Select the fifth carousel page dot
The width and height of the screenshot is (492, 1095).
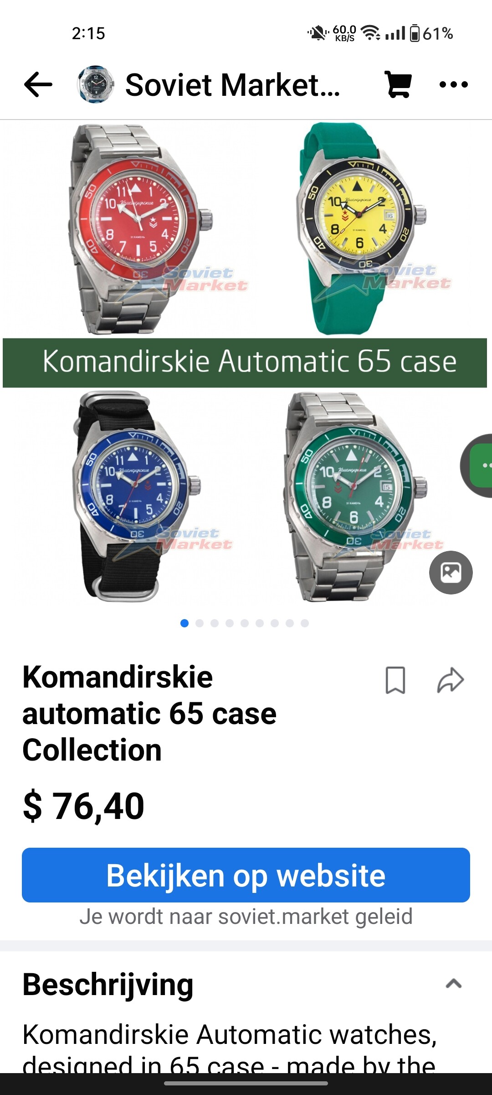(x=245, y=623)
